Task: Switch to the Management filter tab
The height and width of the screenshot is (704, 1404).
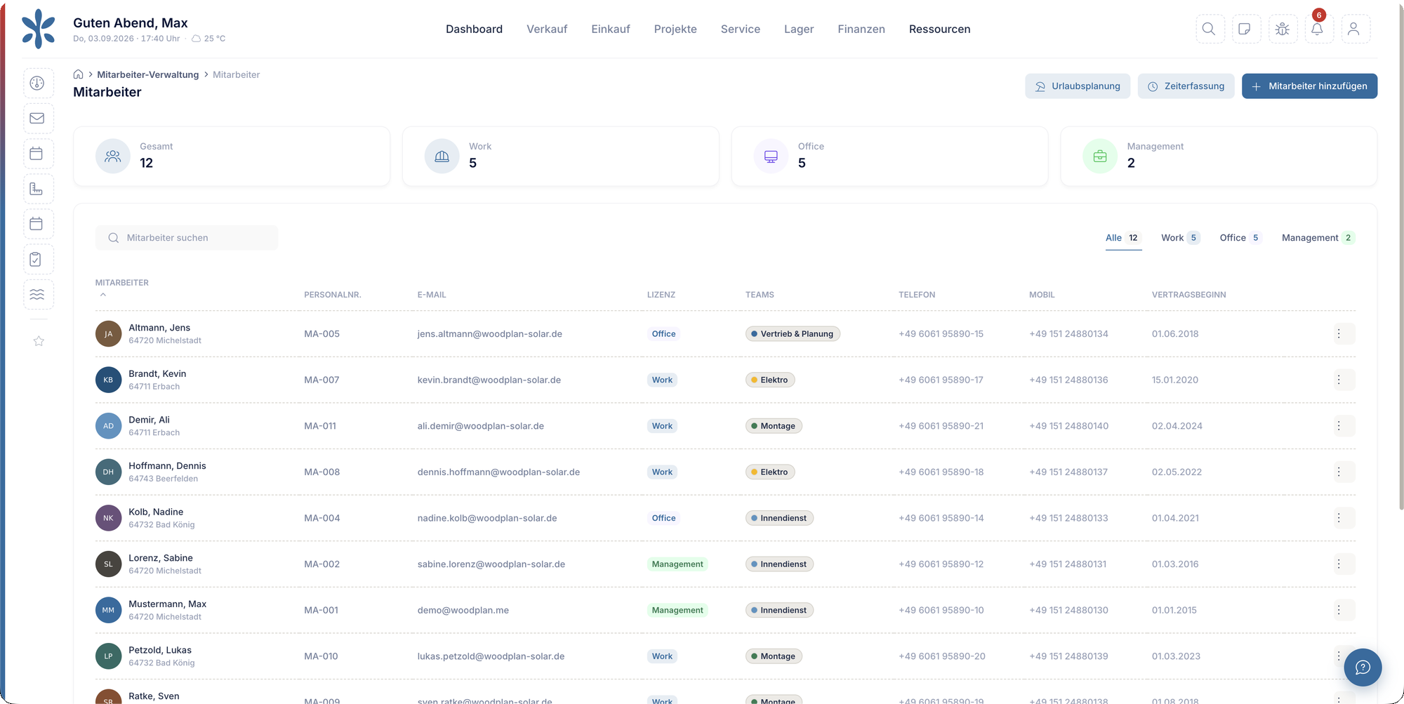Action: 1318,238
